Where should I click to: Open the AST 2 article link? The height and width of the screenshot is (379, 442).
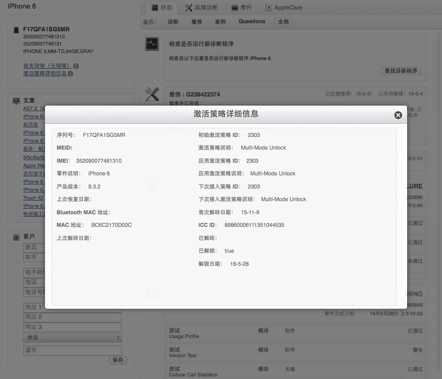(x=34, y=109)
